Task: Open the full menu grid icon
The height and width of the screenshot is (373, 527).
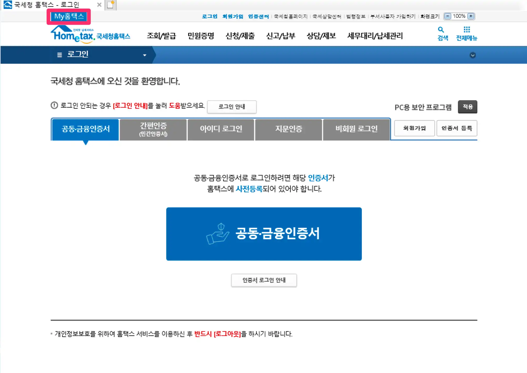Action: 467,30
